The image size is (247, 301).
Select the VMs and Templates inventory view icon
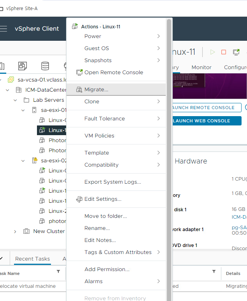[x=23, y=66]
